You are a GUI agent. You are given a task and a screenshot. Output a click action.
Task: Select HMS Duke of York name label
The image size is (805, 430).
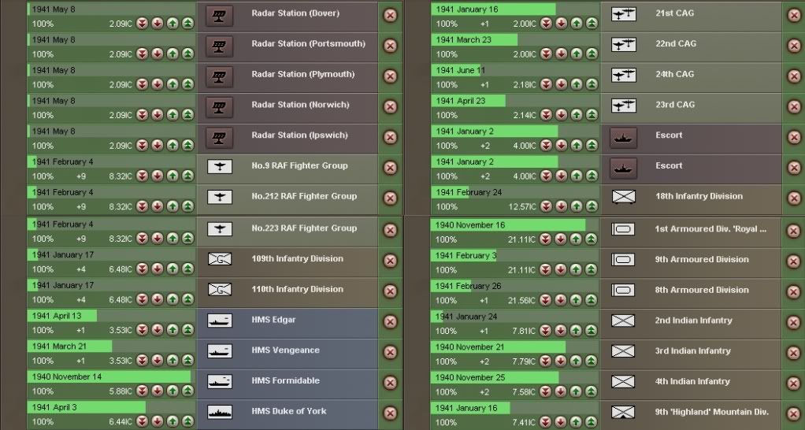(288, 410)
